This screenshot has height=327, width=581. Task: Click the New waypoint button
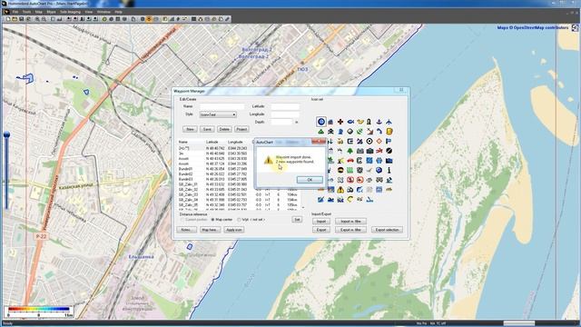[x=190, y=129]
